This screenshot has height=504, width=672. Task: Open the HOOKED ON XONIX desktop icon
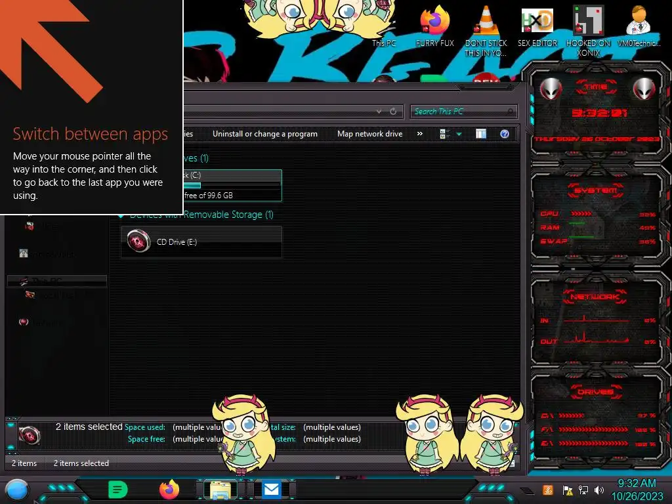(x=588, y=31)
